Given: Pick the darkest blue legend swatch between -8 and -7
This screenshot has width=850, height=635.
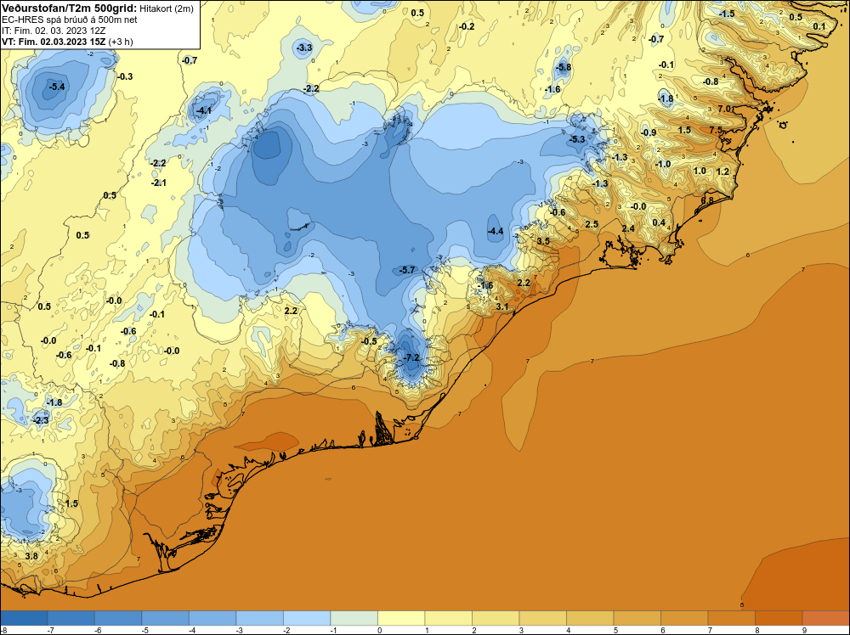Looking at the screenshot, I should [x=24, y=618].
